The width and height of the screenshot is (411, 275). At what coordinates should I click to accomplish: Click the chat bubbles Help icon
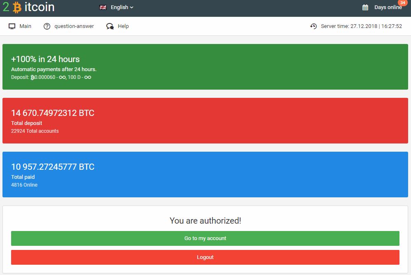(x=110, y=26)
